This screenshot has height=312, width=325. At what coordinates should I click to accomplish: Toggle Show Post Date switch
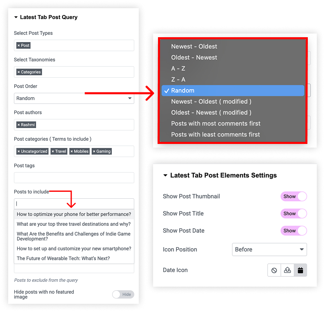(293, 231)
